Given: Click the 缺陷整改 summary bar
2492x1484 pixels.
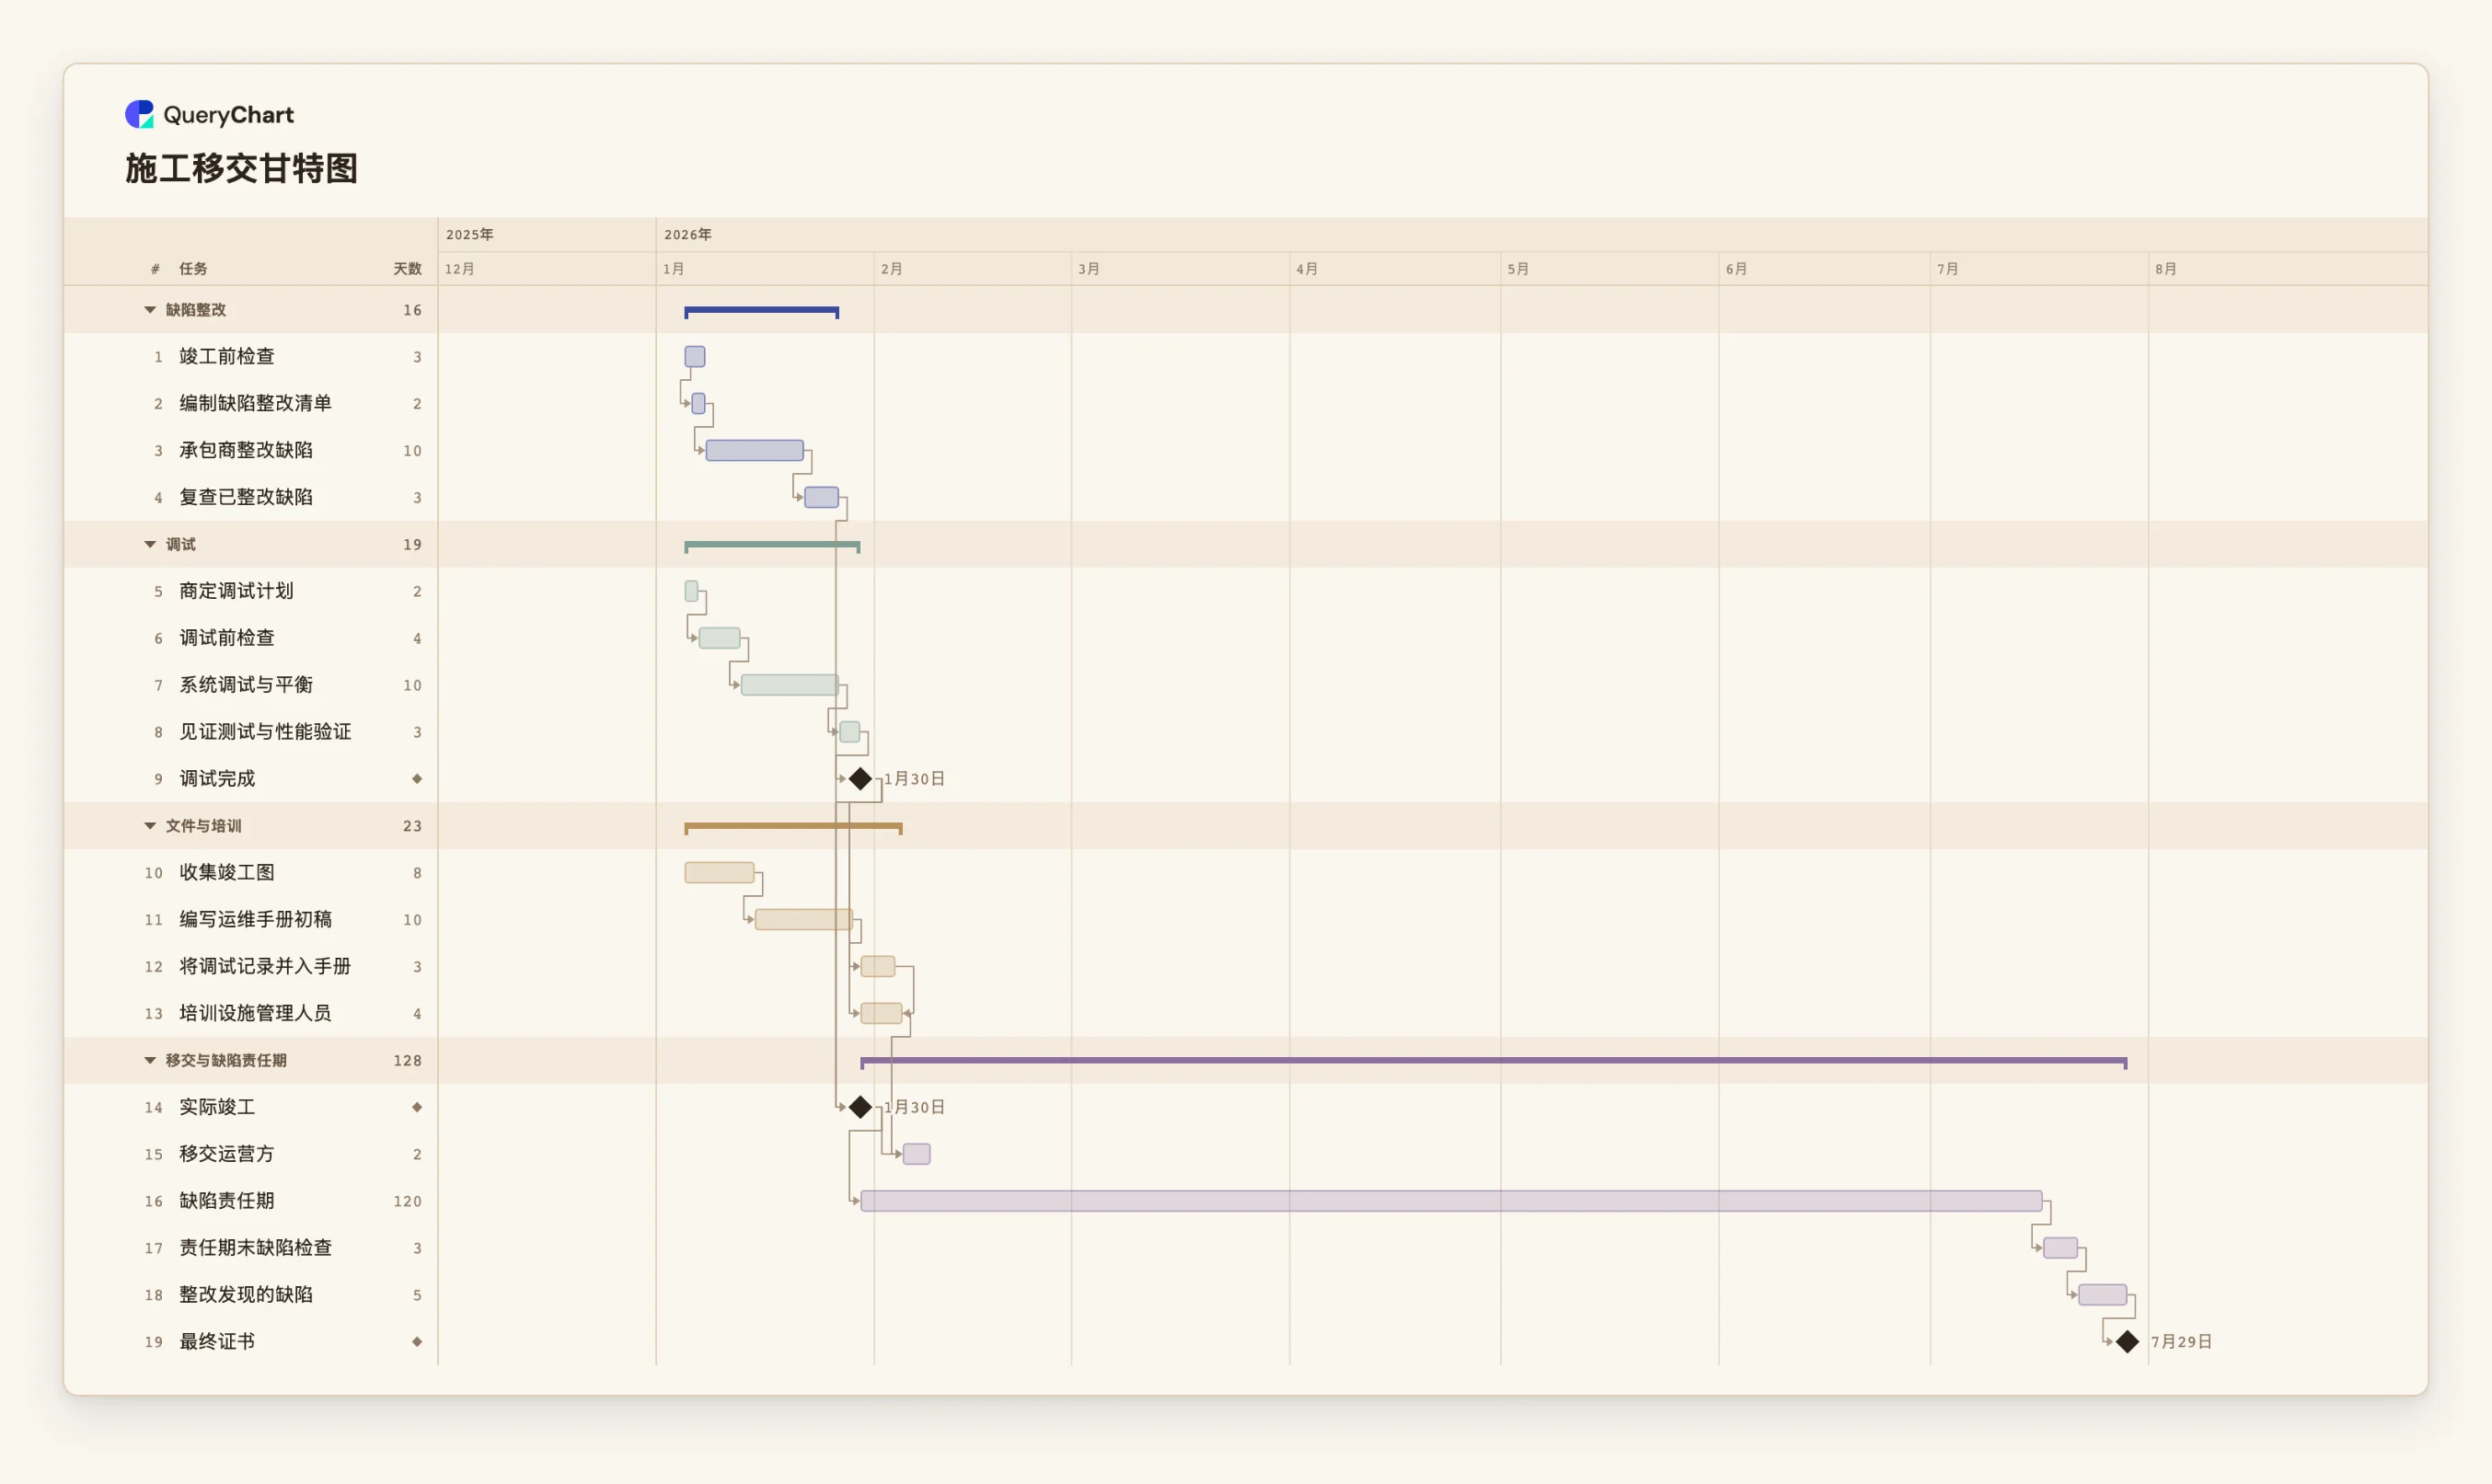Looking at the screenshot, I should (762, 311).
